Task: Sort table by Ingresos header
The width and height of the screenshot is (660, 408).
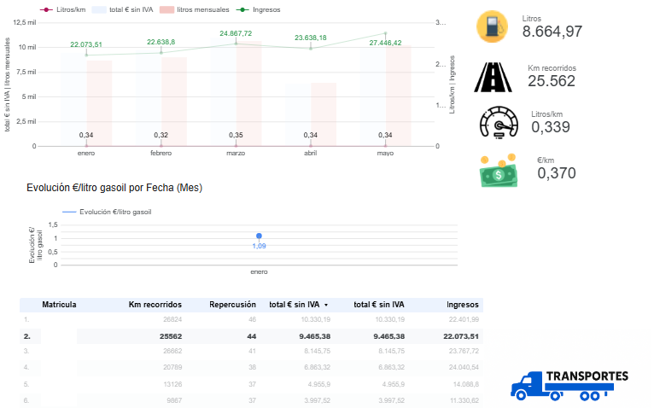Action: click(463, 305)
